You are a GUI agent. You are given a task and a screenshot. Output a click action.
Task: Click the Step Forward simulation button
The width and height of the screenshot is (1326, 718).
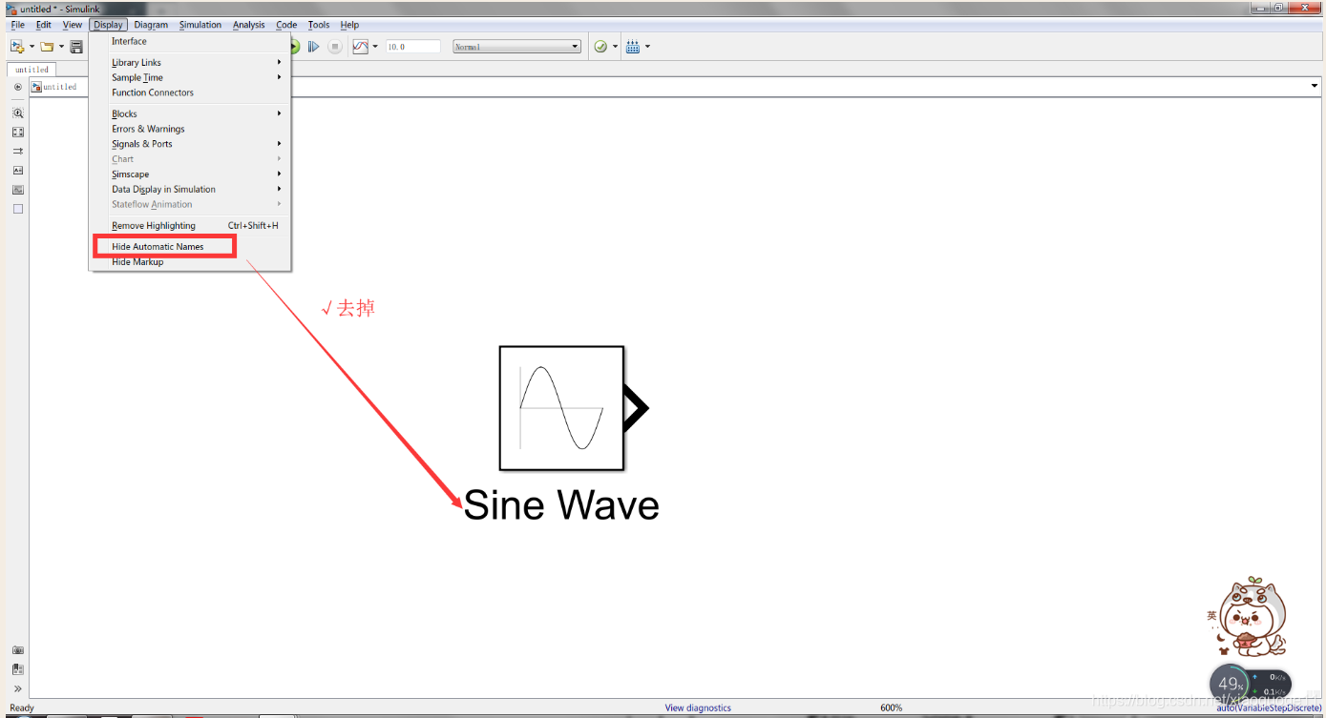tap(313, 46)
